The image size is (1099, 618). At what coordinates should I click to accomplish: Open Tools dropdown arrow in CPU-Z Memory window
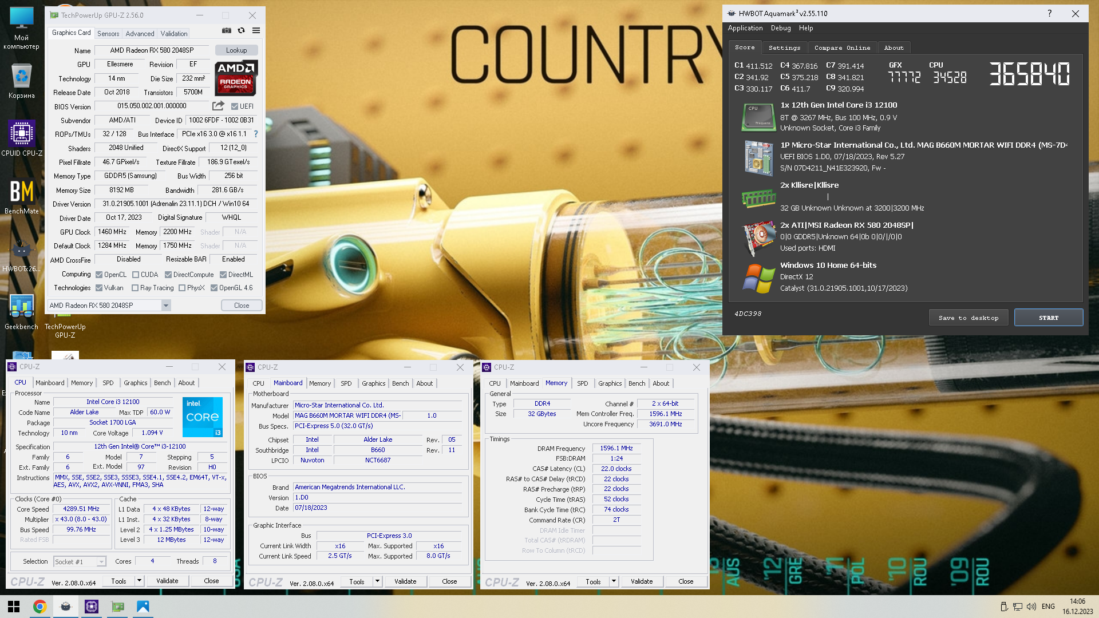point(614,581)
